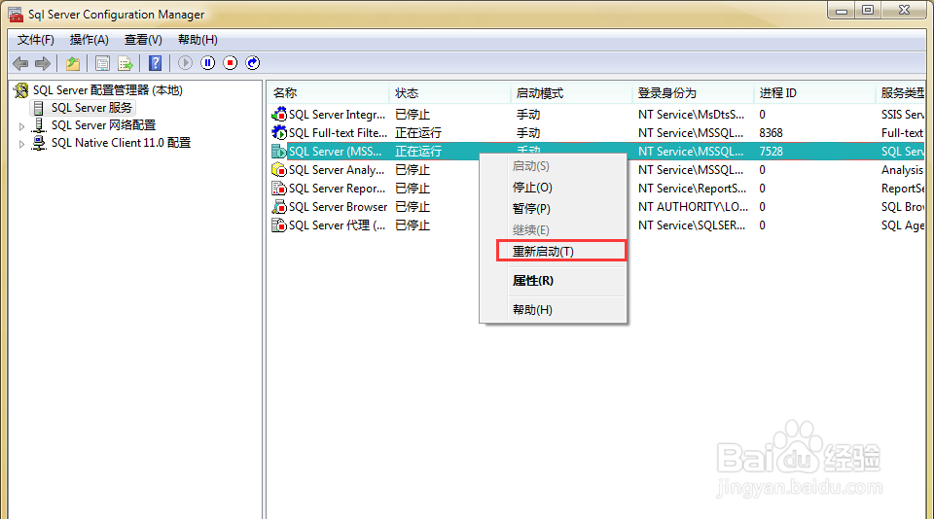Sort by the 状态 column header

449,93
